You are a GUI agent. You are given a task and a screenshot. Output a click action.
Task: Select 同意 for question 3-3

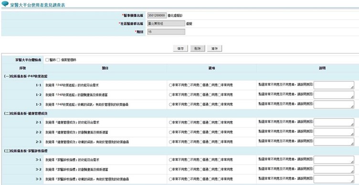pyautogui.click(x=210, y=179)
